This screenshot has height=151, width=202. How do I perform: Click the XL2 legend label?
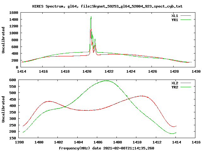pos(175,83)
